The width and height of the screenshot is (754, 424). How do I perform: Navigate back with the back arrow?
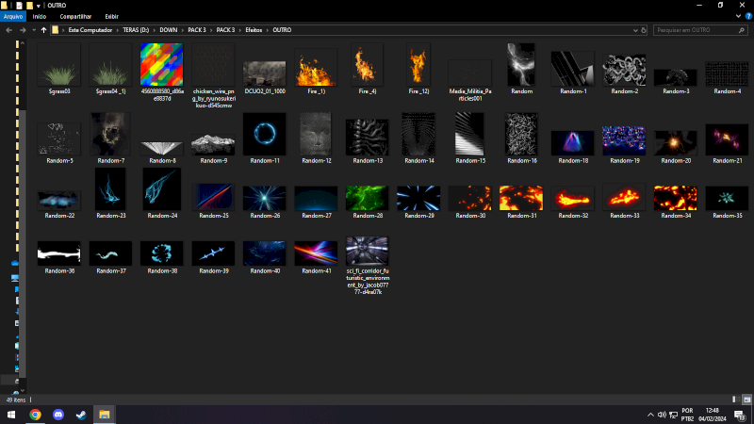pyautogui.click(x=8, y=30)
